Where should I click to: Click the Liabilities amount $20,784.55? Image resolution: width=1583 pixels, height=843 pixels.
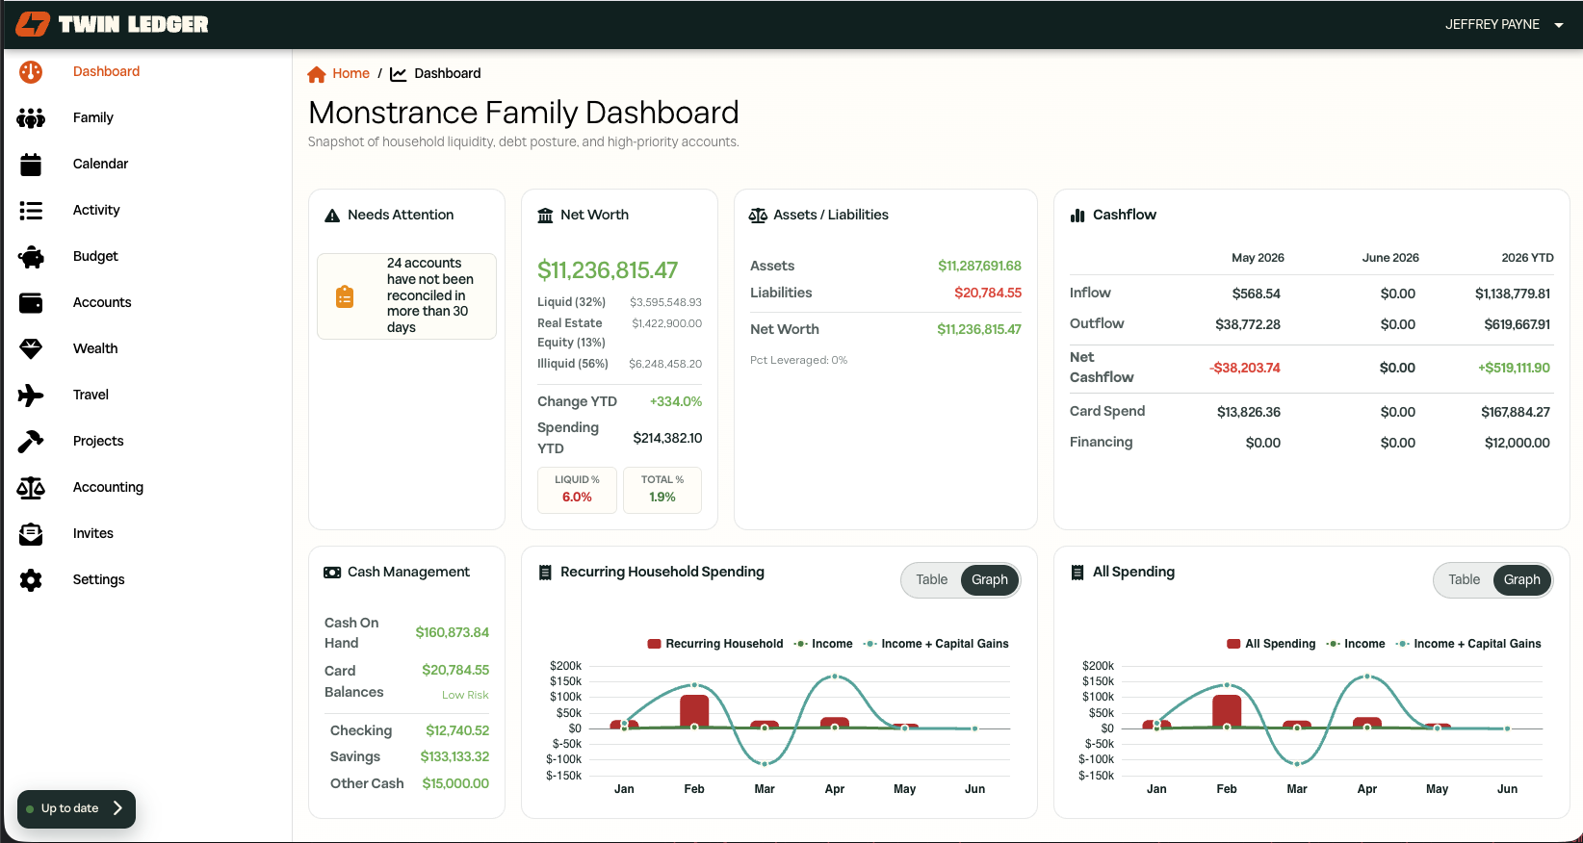point(988,293)
